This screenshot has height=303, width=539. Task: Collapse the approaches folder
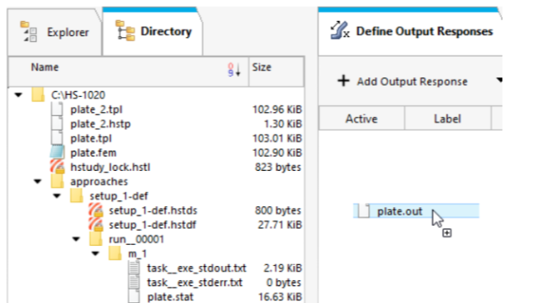coord(38,182)
